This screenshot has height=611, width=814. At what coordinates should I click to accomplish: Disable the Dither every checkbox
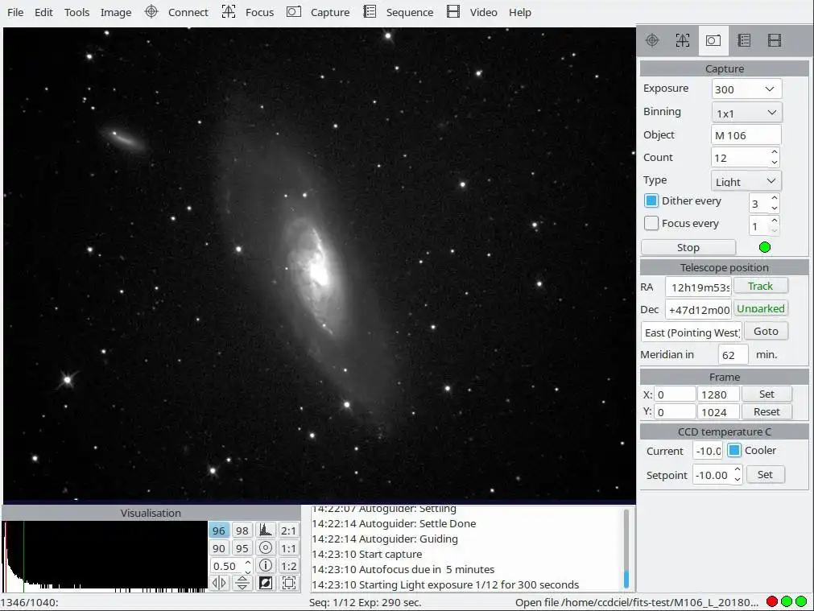click(x=652, y=201)
